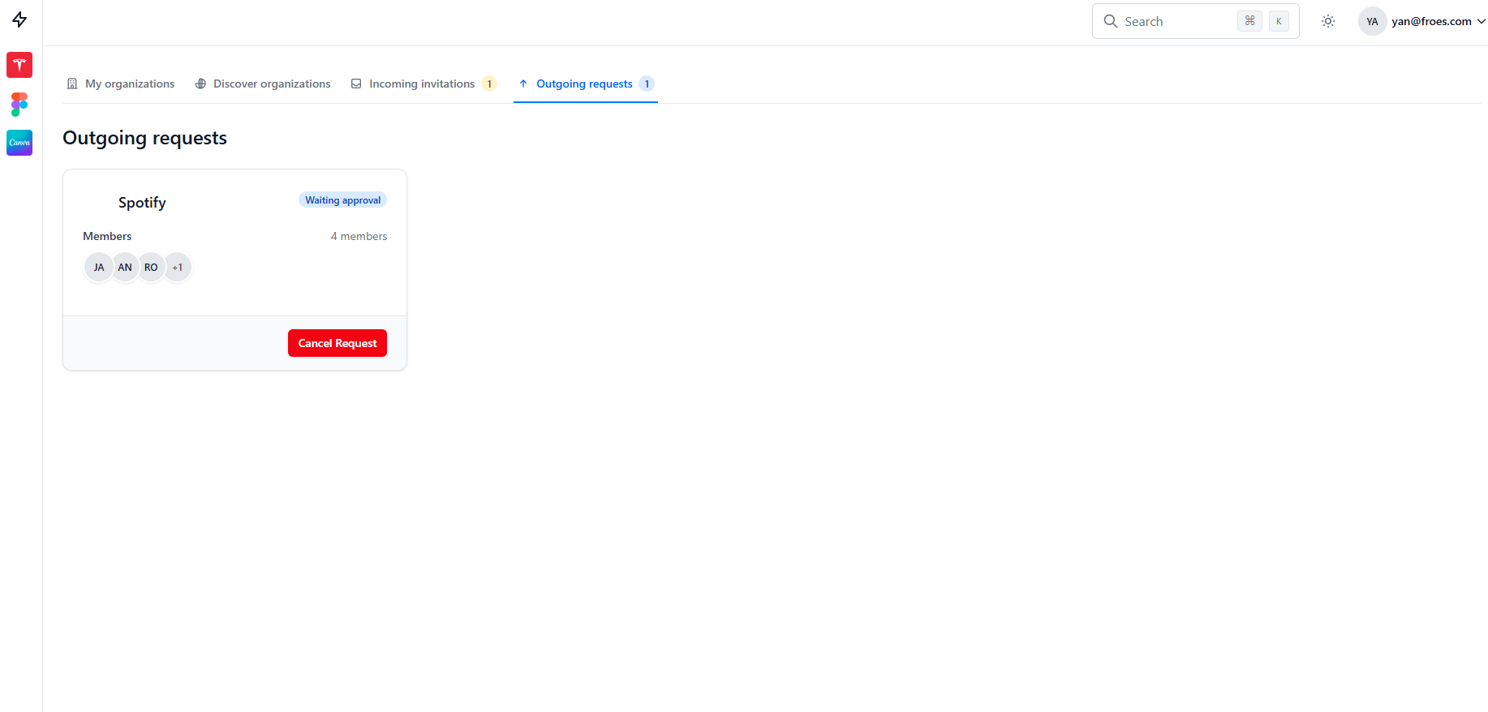This screenshot has height=712, width=1488.
Task: Select the Outgoing requests tab
Action: coord(585,84)
